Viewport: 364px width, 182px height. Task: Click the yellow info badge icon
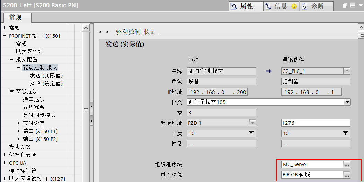click(294, 7)
